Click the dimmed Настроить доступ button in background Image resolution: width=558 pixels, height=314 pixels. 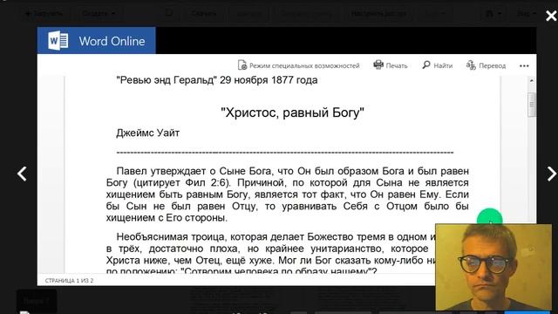point(378,14)
